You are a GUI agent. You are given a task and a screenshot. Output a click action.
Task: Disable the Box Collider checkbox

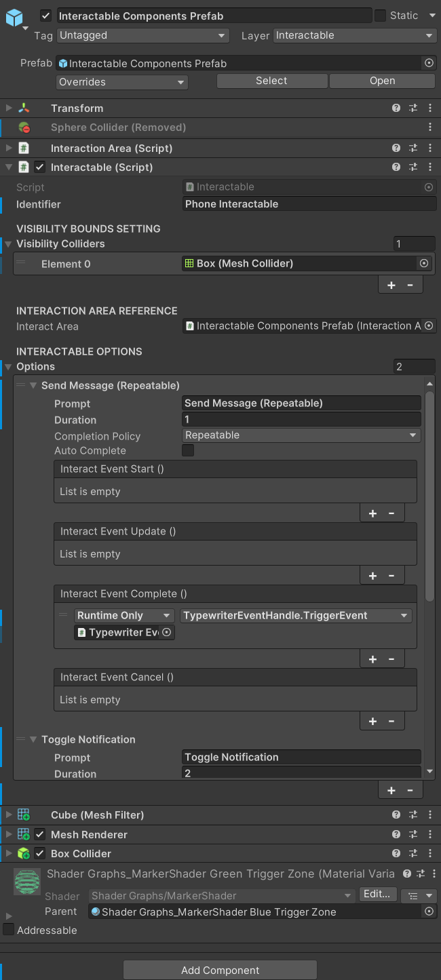pyautogui.click(x=40, y=854)
